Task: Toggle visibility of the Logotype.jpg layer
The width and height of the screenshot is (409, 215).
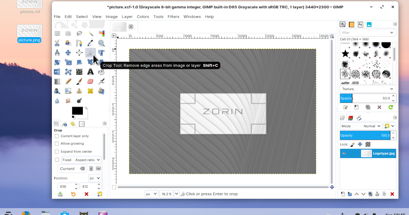Action: coord(344,153)
